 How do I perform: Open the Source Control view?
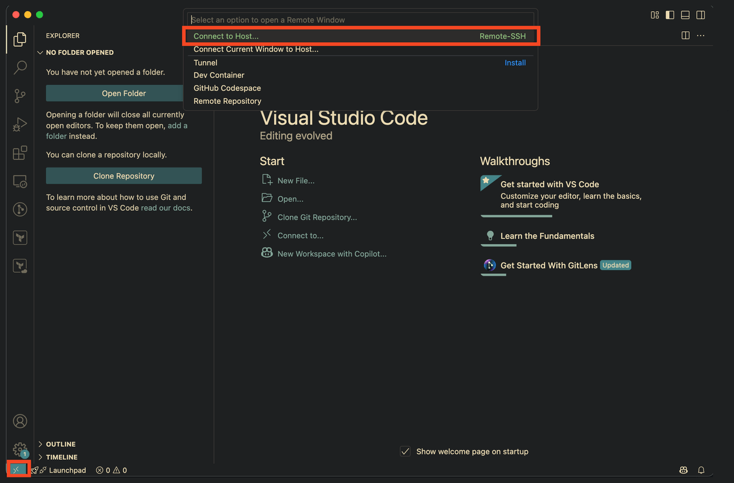[x=20, y=96]
